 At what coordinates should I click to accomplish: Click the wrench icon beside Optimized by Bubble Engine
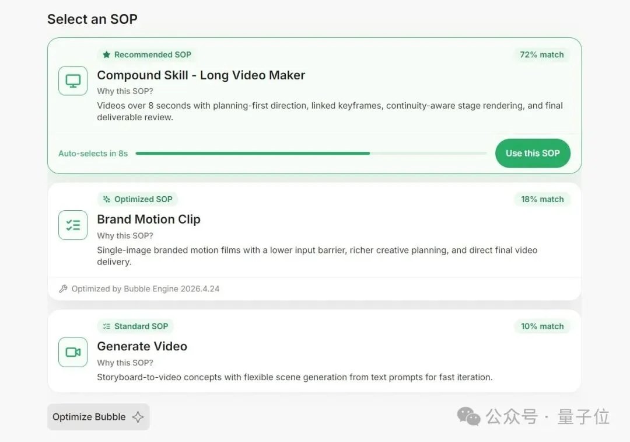pos(63,289)
